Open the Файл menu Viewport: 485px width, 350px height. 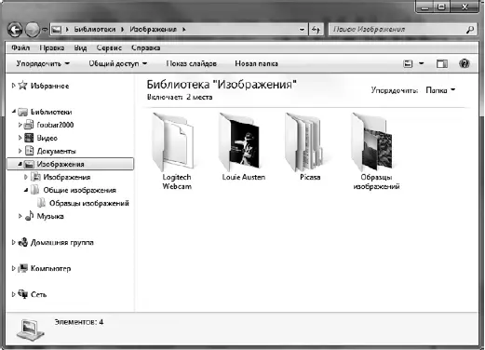(20, 47)
